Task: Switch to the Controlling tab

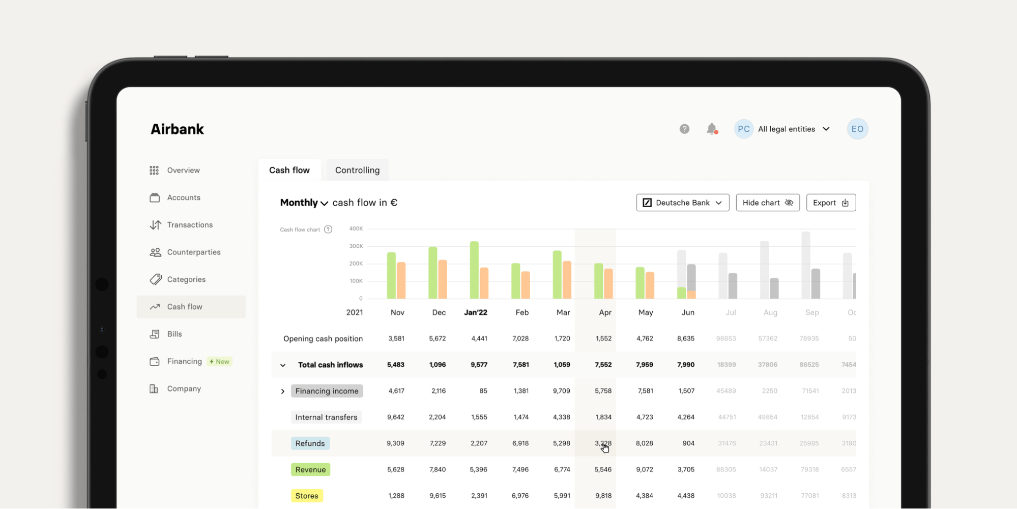Action: tap(357, 170)
